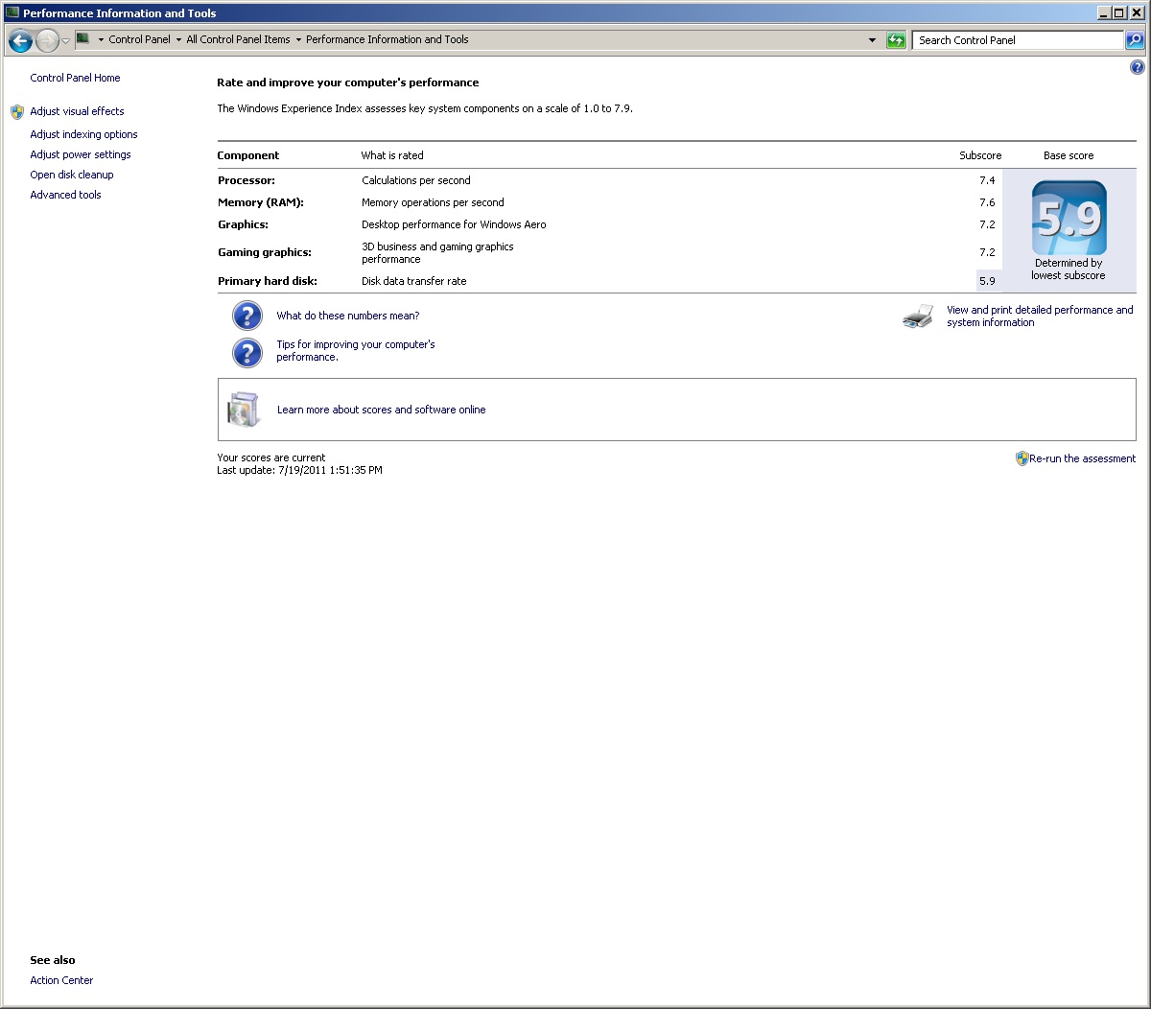Screen dimensions: 1151x1009
Task: Click the printer icon
Action: [918, 317]
